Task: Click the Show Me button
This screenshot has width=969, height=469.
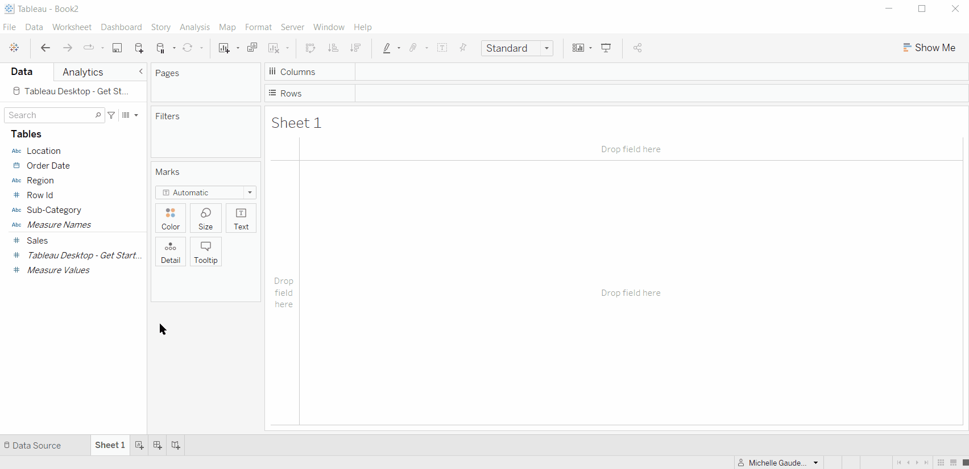Action: pyautogui.click(x=929, y=48)
